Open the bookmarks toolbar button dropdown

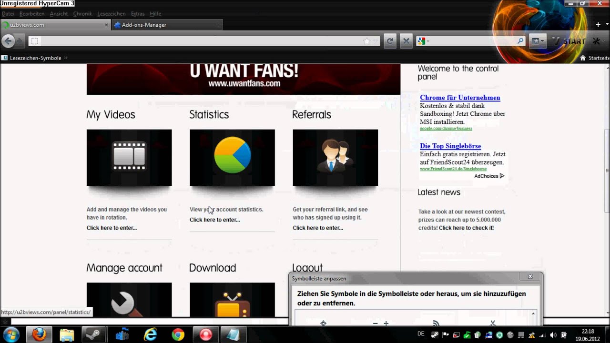tap(538, 41)
